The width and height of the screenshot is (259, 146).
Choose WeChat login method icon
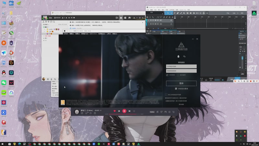click(x=184, y=56)
